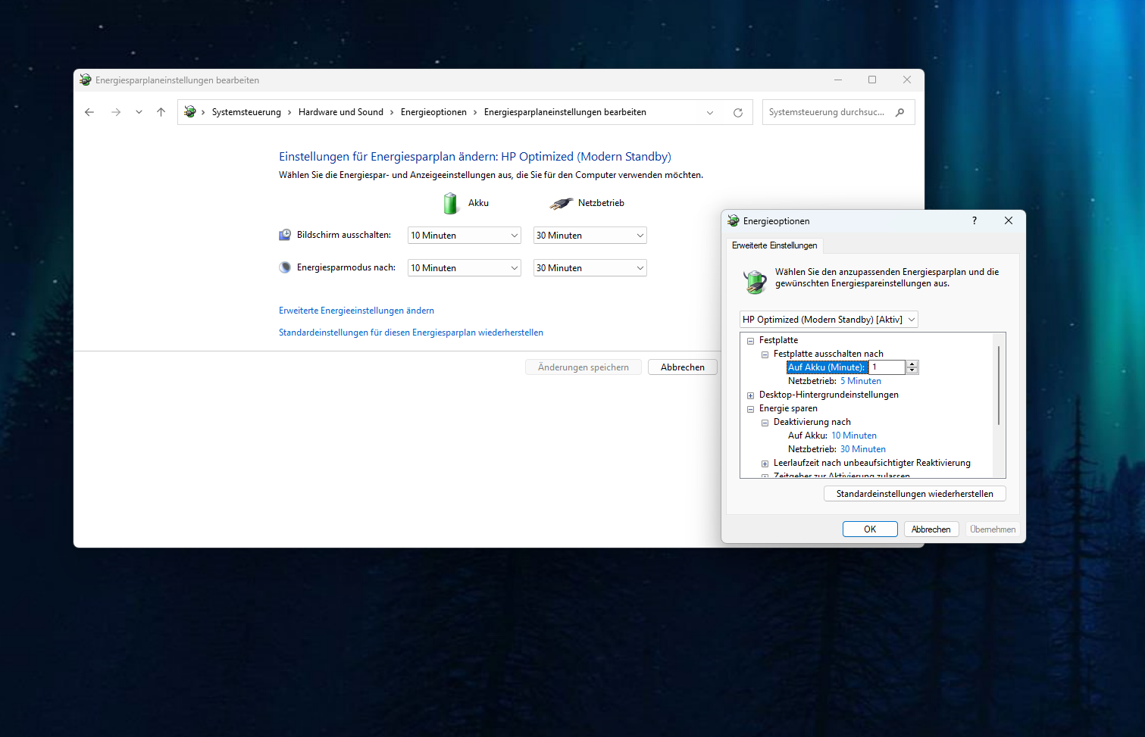This screenshot has height=737, width=1145.
Task: Click the 30 Minuten Netzbetrieb value under Deaktivierung
Action: point(863,449)
